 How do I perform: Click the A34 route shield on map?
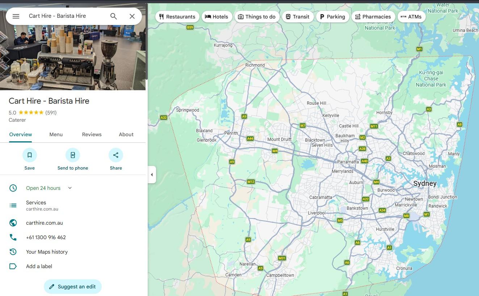coord(382,210)
